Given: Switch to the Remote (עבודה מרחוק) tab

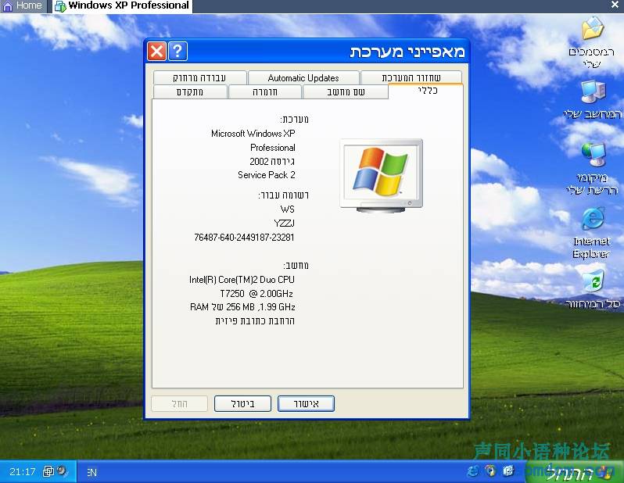Looking at the screenshot, I should [x=199, y=77].
